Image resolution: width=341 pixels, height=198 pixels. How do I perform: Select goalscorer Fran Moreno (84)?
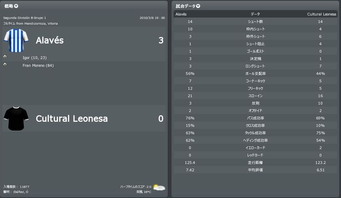coord(38,65)
